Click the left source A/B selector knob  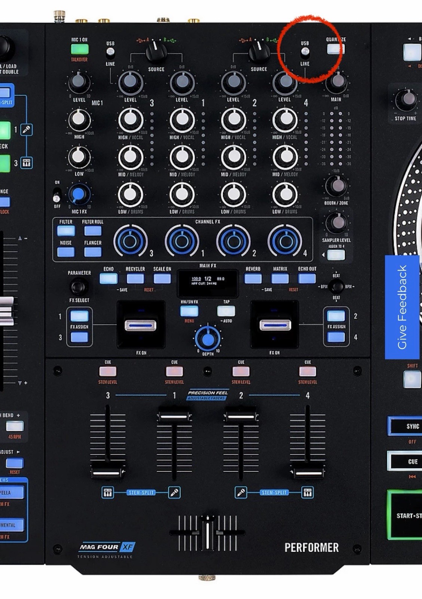(156, 51)
